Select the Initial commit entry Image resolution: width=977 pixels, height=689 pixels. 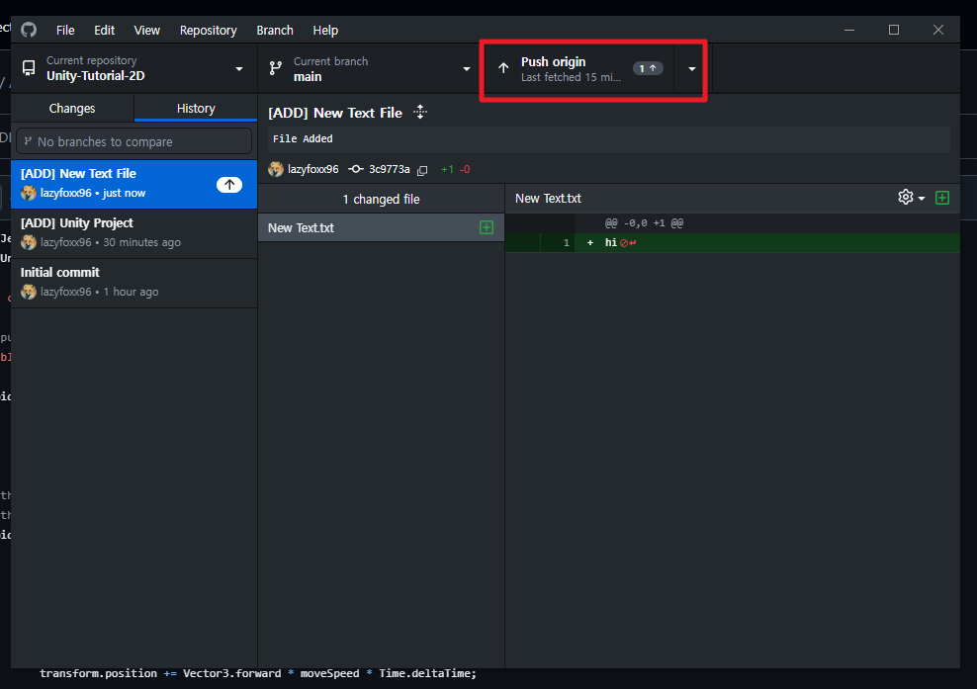[133, 283]
